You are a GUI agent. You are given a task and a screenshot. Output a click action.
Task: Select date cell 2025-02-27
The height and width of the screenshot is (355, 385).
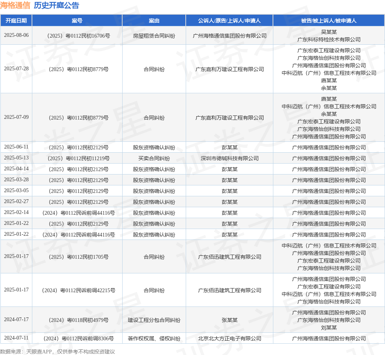click(16, 201)
